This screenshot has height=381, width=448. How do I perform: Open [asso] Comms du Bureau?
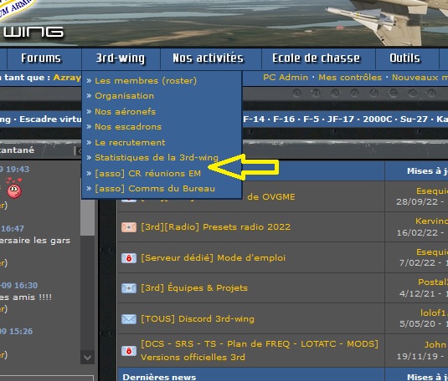pyautogui.click(x=155, y=189)
